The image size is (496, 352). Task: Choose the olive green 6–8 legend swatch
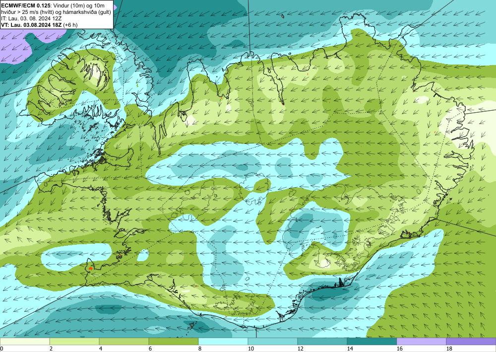tap(173, 341)
